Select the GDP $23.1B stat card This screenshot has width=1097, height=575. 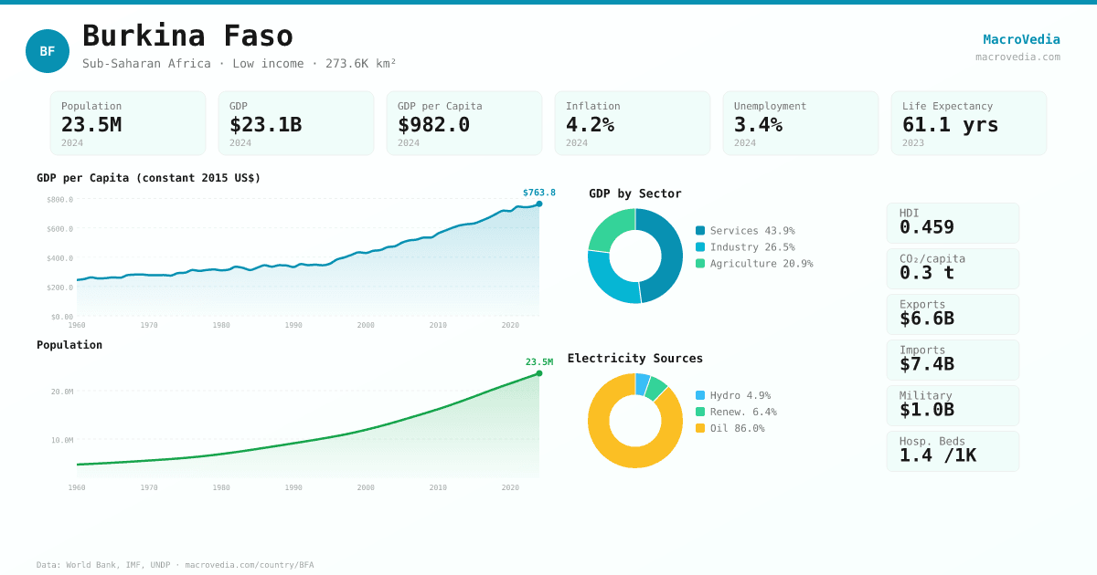[x=296, y=123]
